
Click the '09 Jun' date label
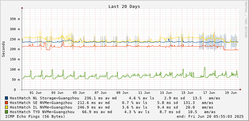[122, 93]
